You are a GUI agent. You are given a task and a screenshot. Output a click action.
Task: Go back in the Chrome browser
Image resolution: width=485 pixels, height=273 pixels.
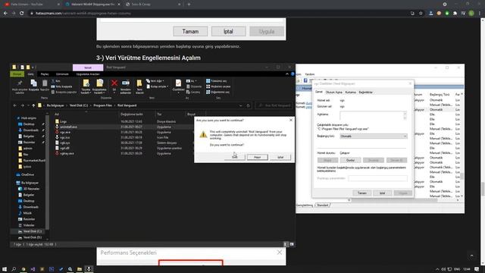pyautogui.click(x=5, y=14)
